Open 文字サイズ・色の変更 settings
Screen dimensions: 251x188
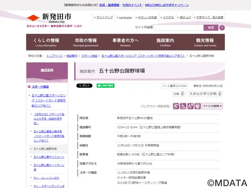[210, 18]
